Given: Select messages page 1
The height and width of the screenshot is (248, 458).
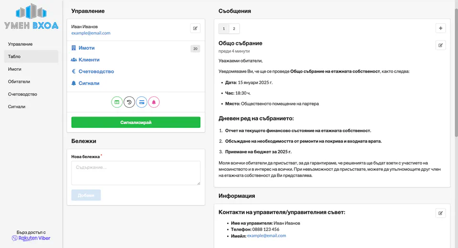Looking at the screenshot, I should (224, 29).
